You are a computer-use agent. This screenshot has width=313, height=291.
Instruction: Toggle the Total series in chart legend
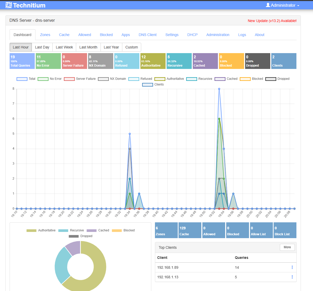(26, 79)
